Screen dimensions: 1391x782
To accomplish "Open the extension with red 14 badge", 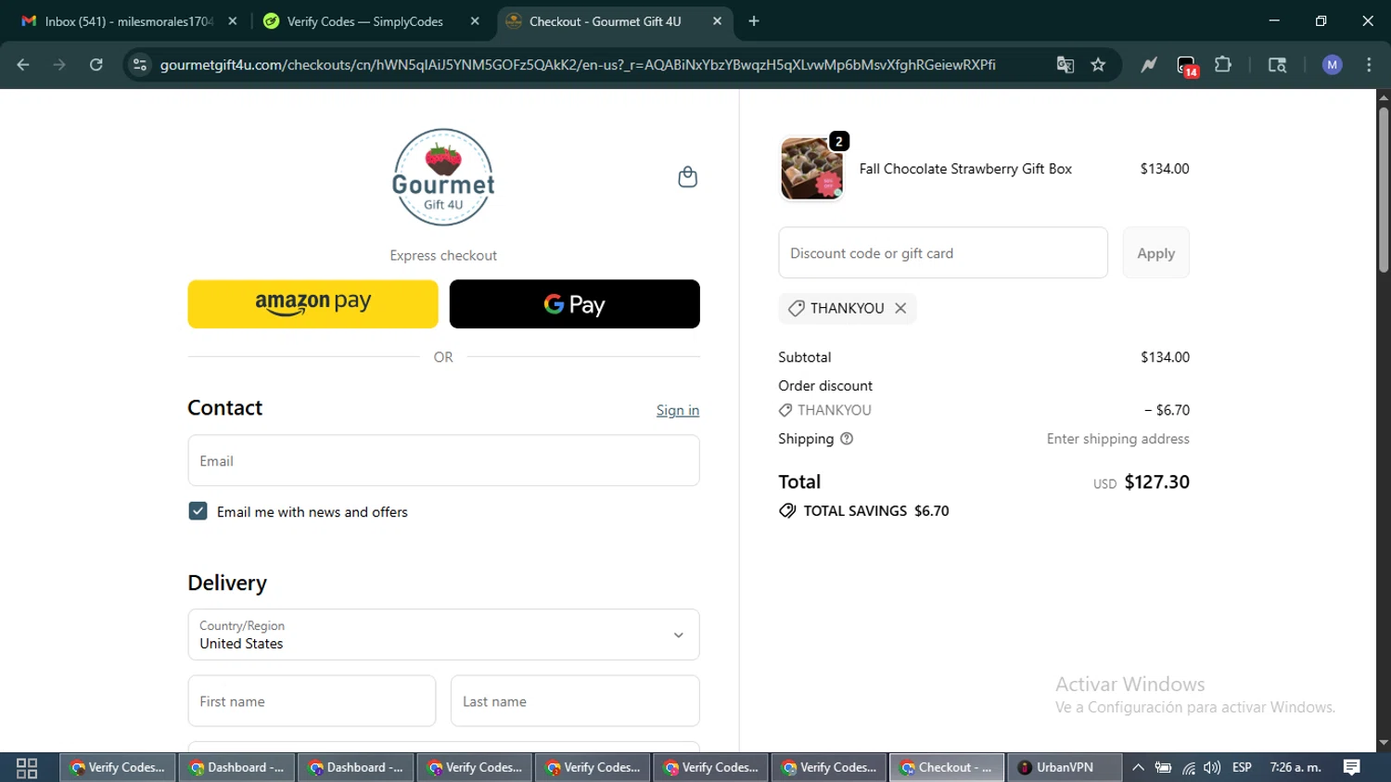I will click(x=1187, y=66).
